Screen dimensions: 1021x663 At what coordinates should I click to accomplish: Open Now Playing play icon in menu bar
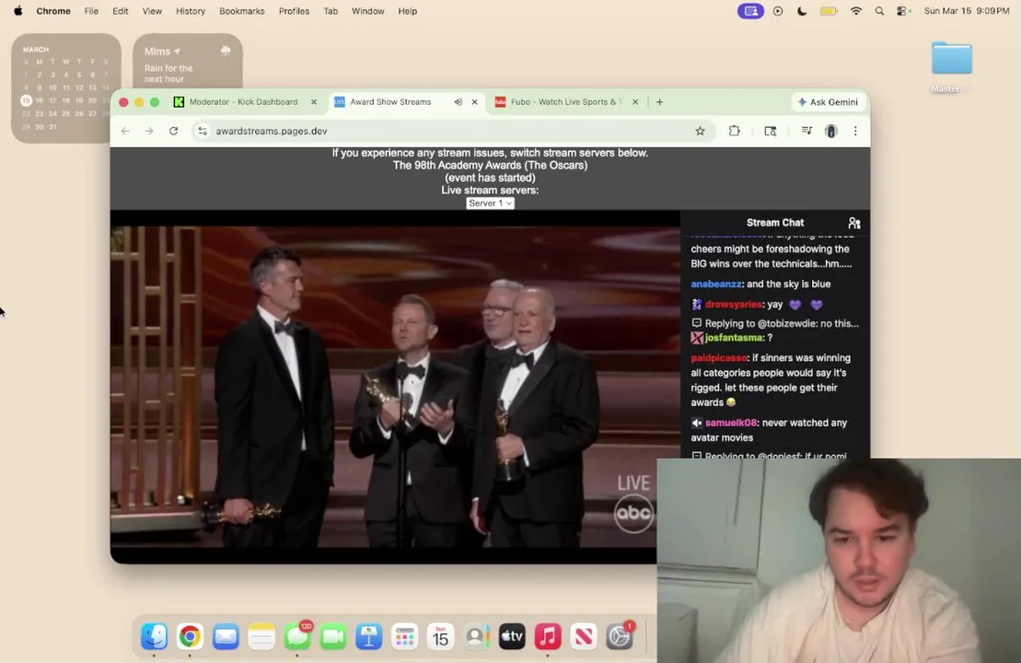[778, 11]
